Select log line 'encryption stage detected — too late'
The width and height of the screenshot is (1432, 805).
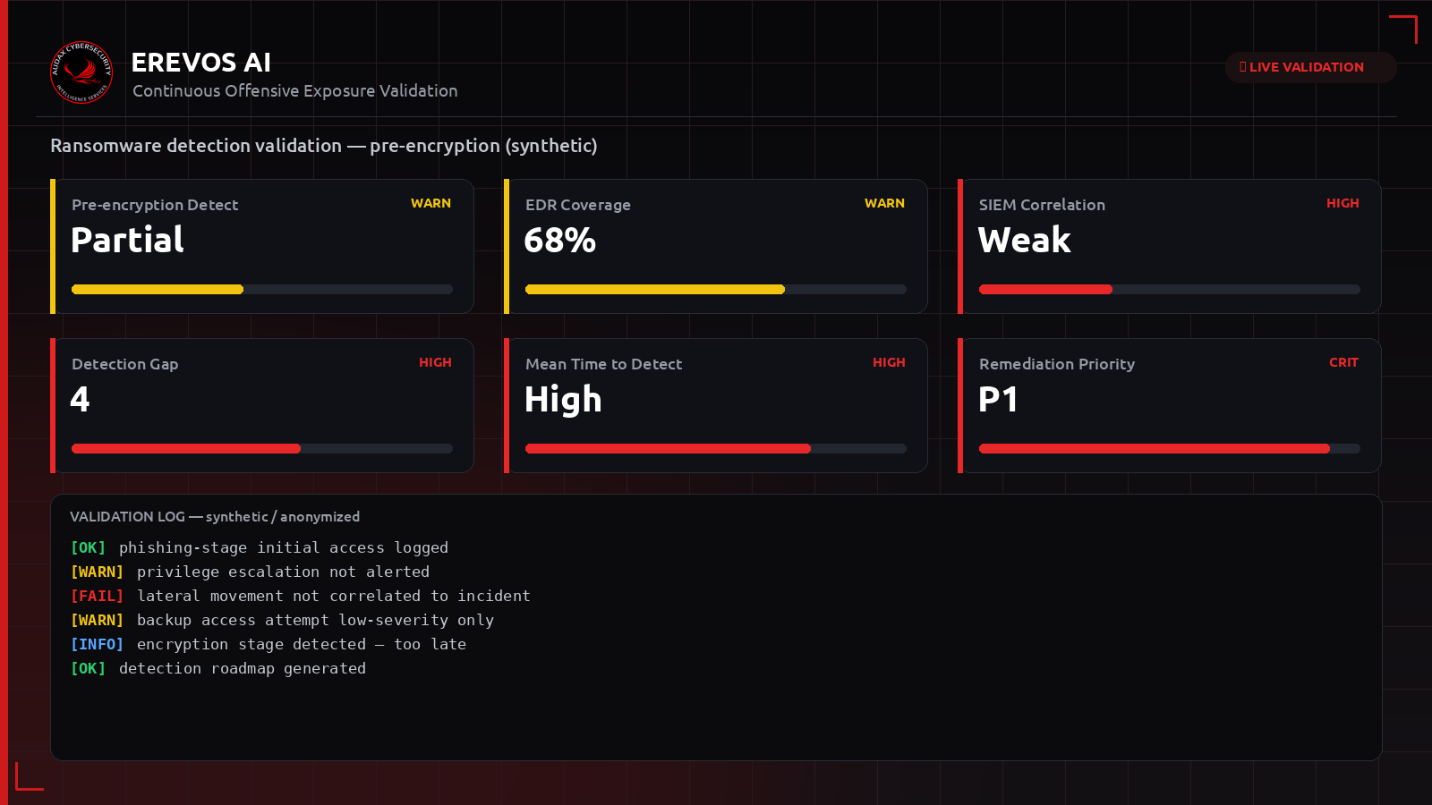(x=302, y=644)
